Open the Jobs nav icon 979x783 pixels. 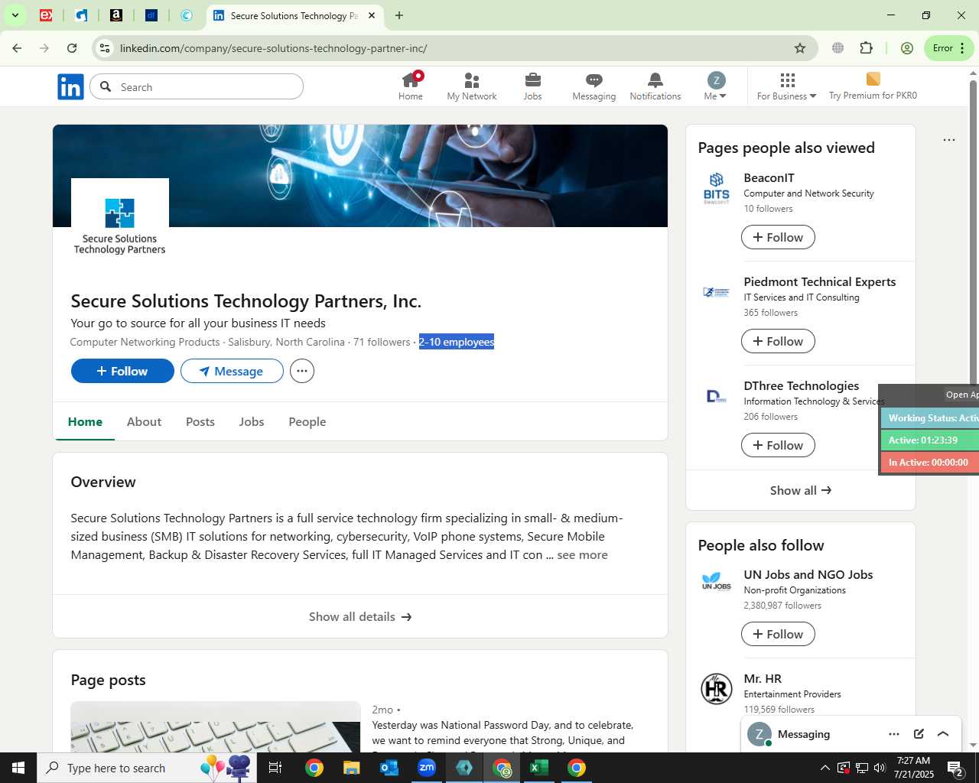pyautogui.click(x=533, y=86)
